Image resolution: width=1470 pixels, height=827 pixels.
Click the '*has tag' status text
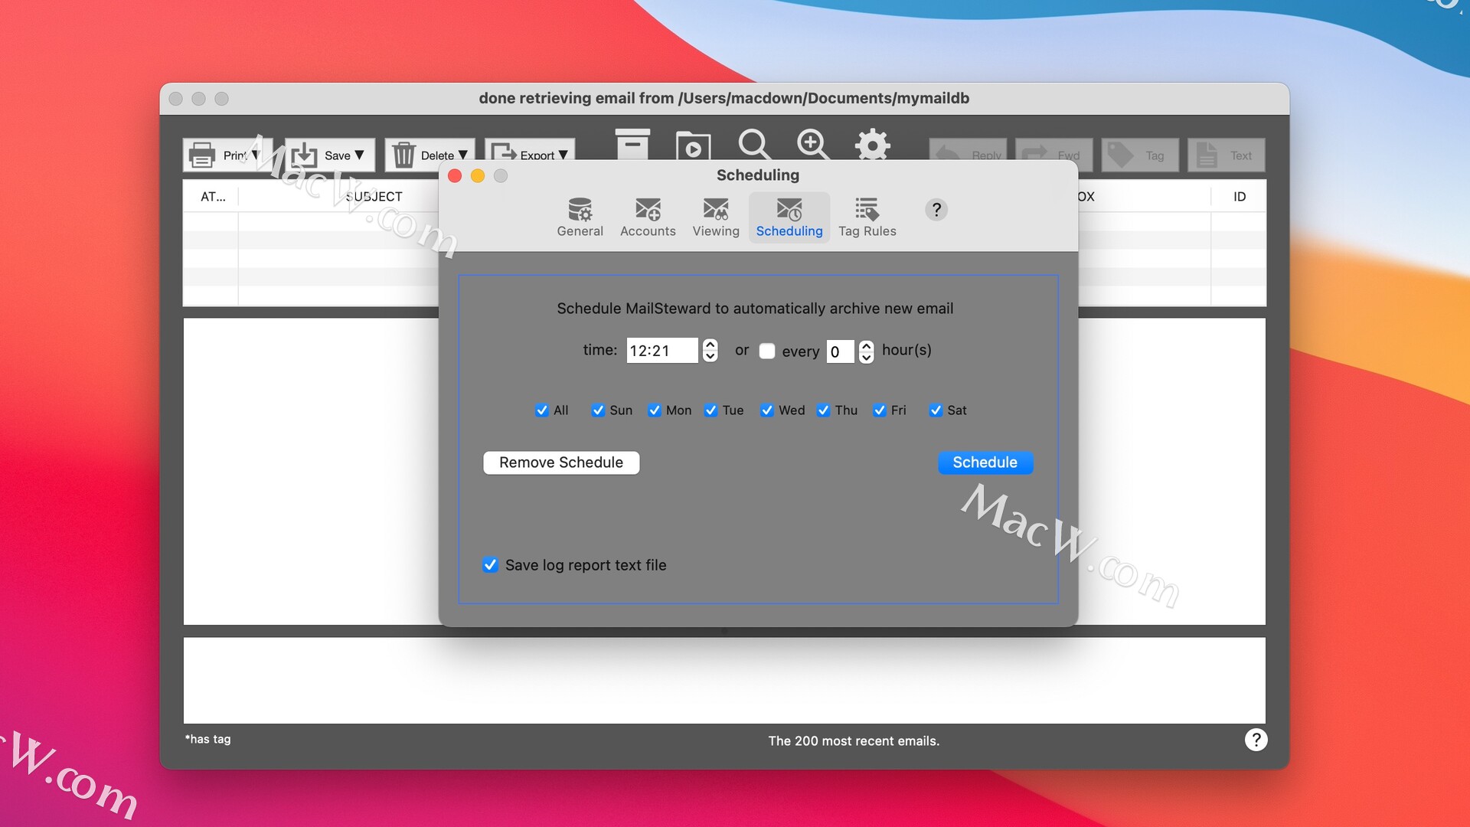point(207,739)
